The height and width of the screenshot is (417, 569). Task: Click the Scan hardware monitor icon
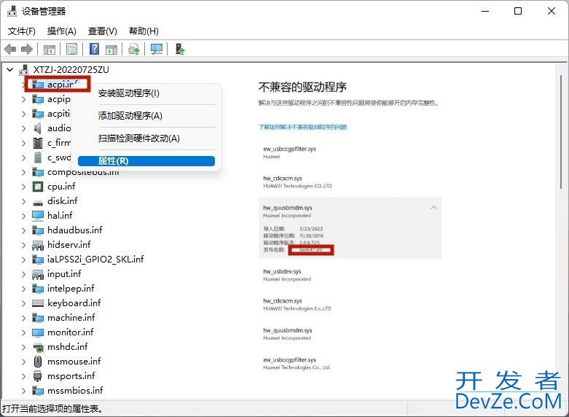point(157,49)
